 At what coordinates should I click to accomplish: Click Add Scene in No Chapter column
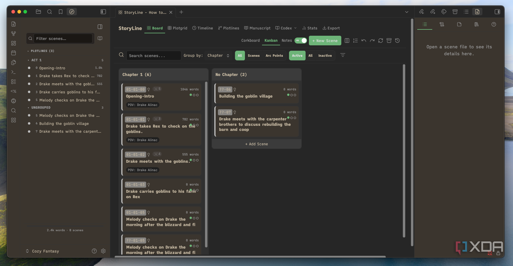(x=257, y=144)
